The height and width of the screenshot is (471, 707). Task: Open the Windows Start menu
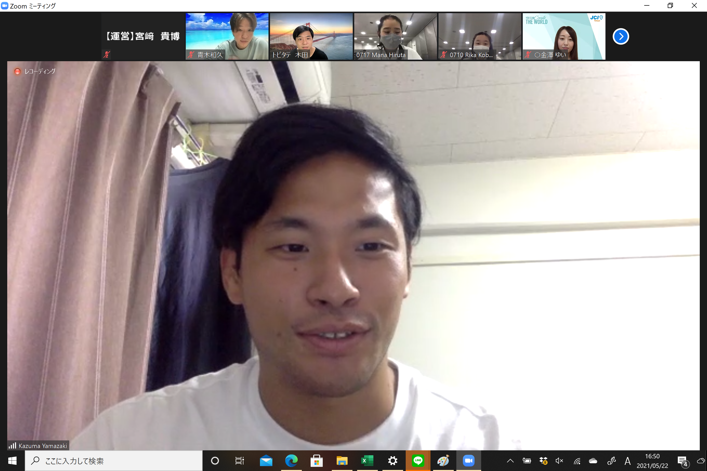[12, 460]
